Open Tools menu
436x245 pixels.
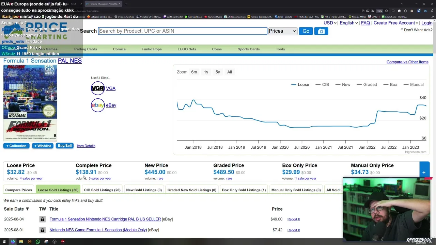tap(280, 49)
